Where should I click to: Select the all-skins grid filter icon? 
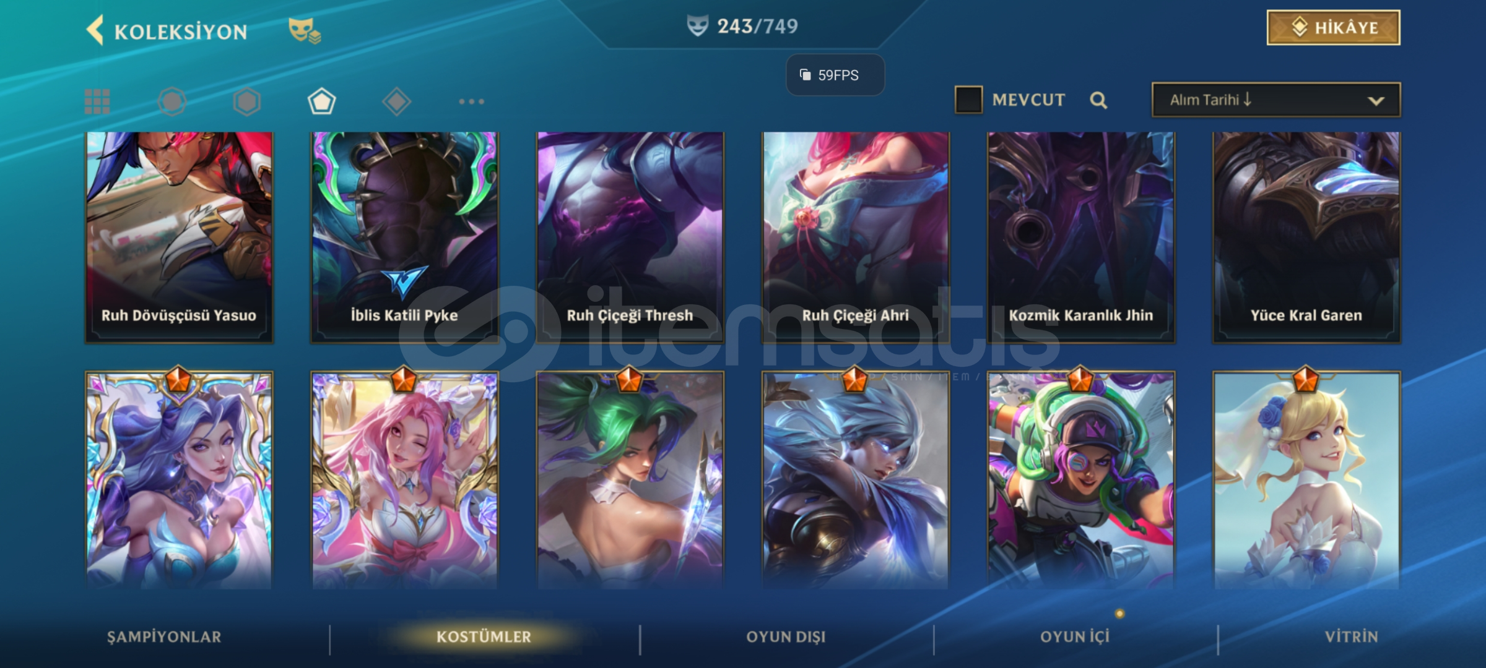(x=97, y=101)
